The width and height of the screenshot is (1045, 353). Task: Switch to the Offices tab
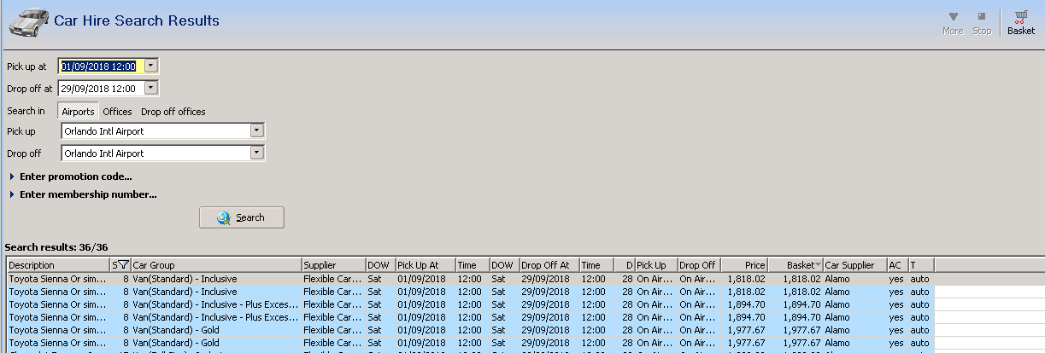118,112
